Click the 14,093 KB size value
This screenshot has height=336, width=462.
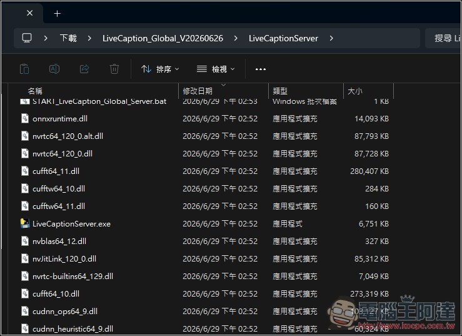pos(371,119)
